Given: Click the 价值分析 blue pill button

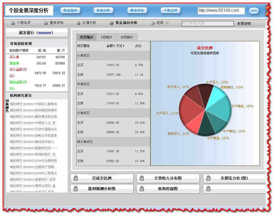Looking at the screenshot, I should [x=103, y=10].
